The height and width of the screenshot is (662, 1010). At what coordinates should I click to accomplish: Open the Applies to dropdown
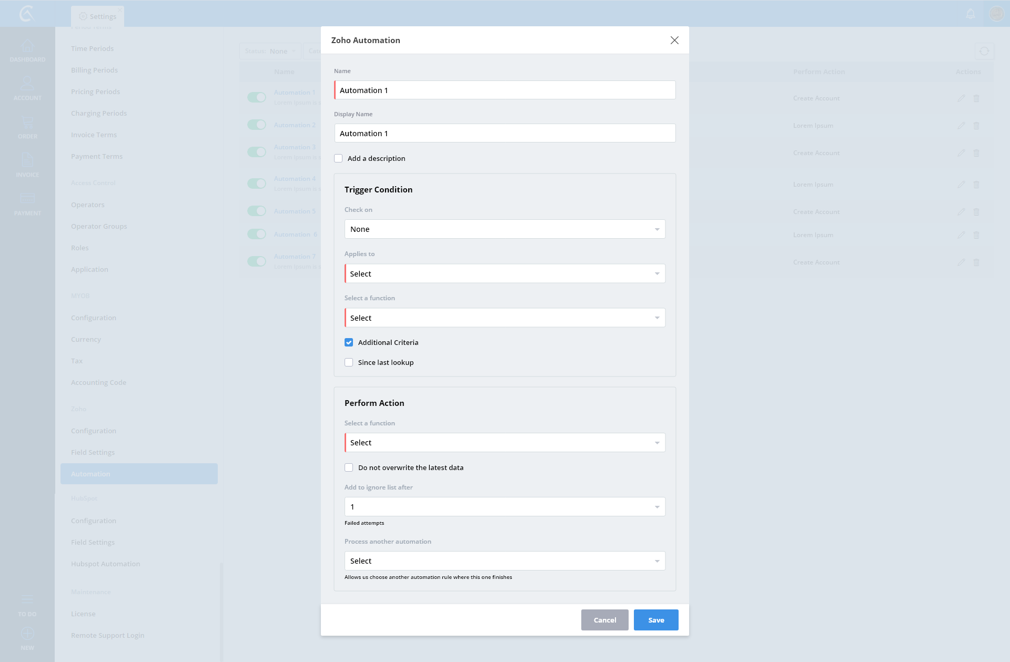click(504, 273)
